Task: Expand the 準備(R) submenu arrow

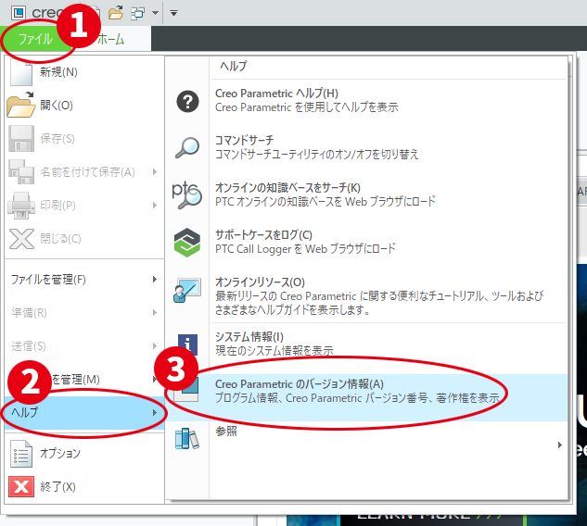Action: (x=155, y=312)
